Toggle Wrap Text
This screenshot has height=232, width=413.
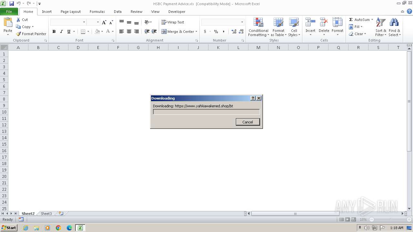pos(173,22)
